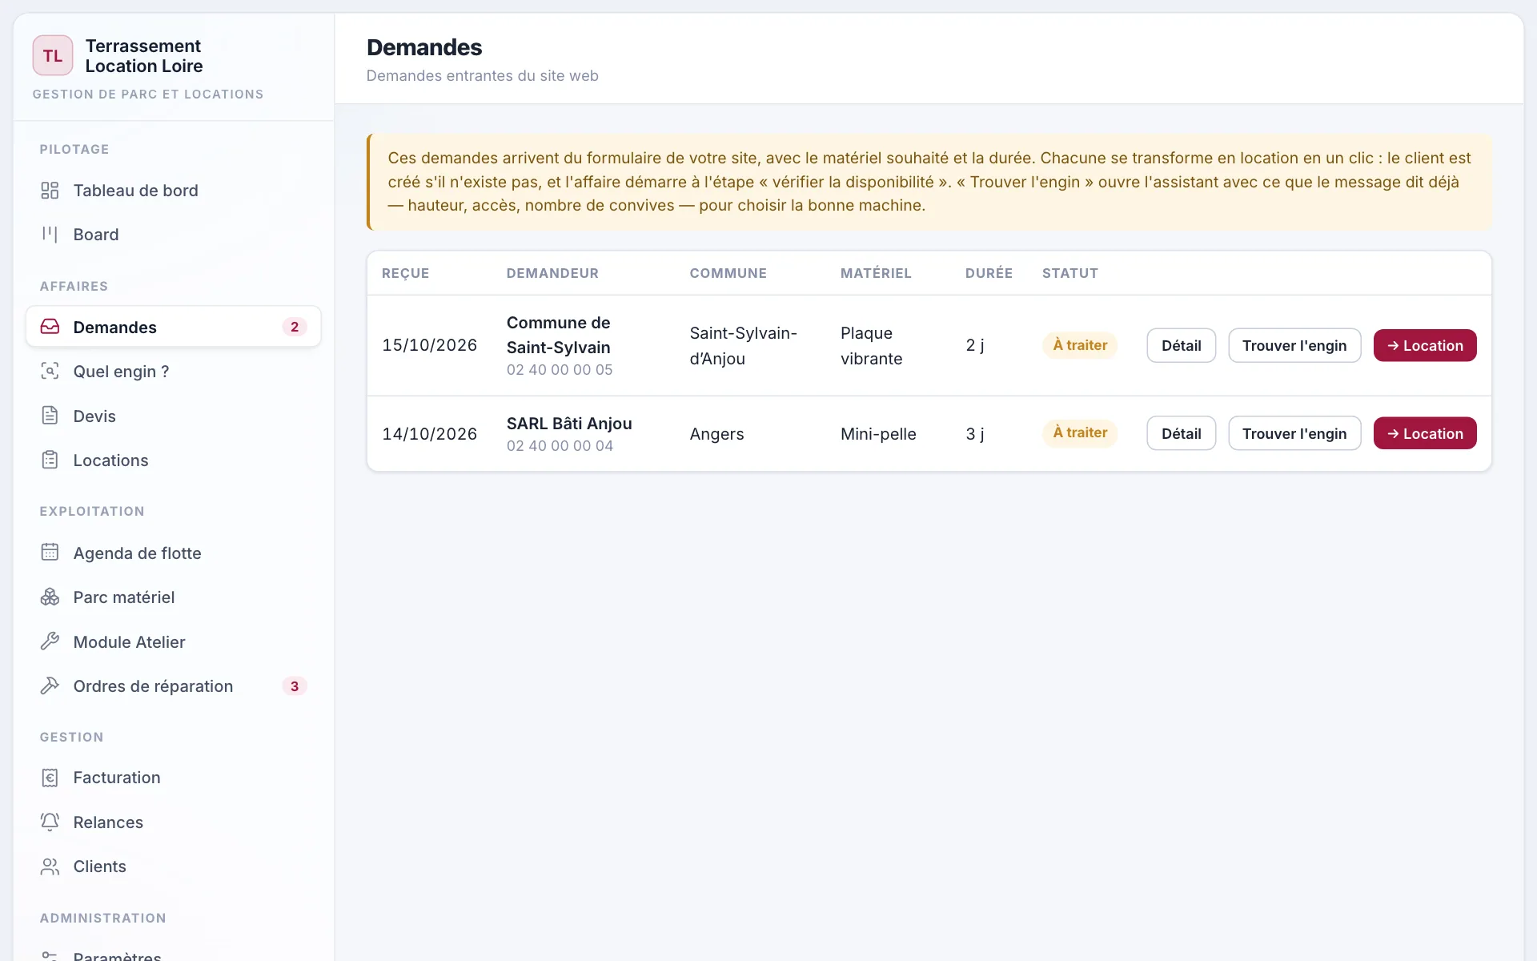Click the Angers commune cell

tap(716, 434)
